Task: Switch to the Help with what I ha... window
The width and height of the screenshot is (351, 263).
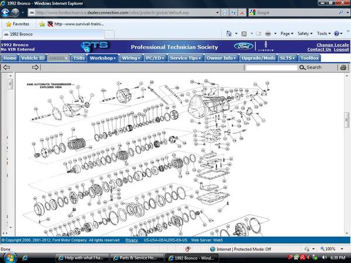Action: (x=82, y=258)
